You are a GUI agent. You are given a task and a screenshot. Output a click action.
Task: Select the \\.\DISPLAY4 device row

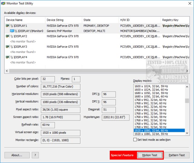97,57
